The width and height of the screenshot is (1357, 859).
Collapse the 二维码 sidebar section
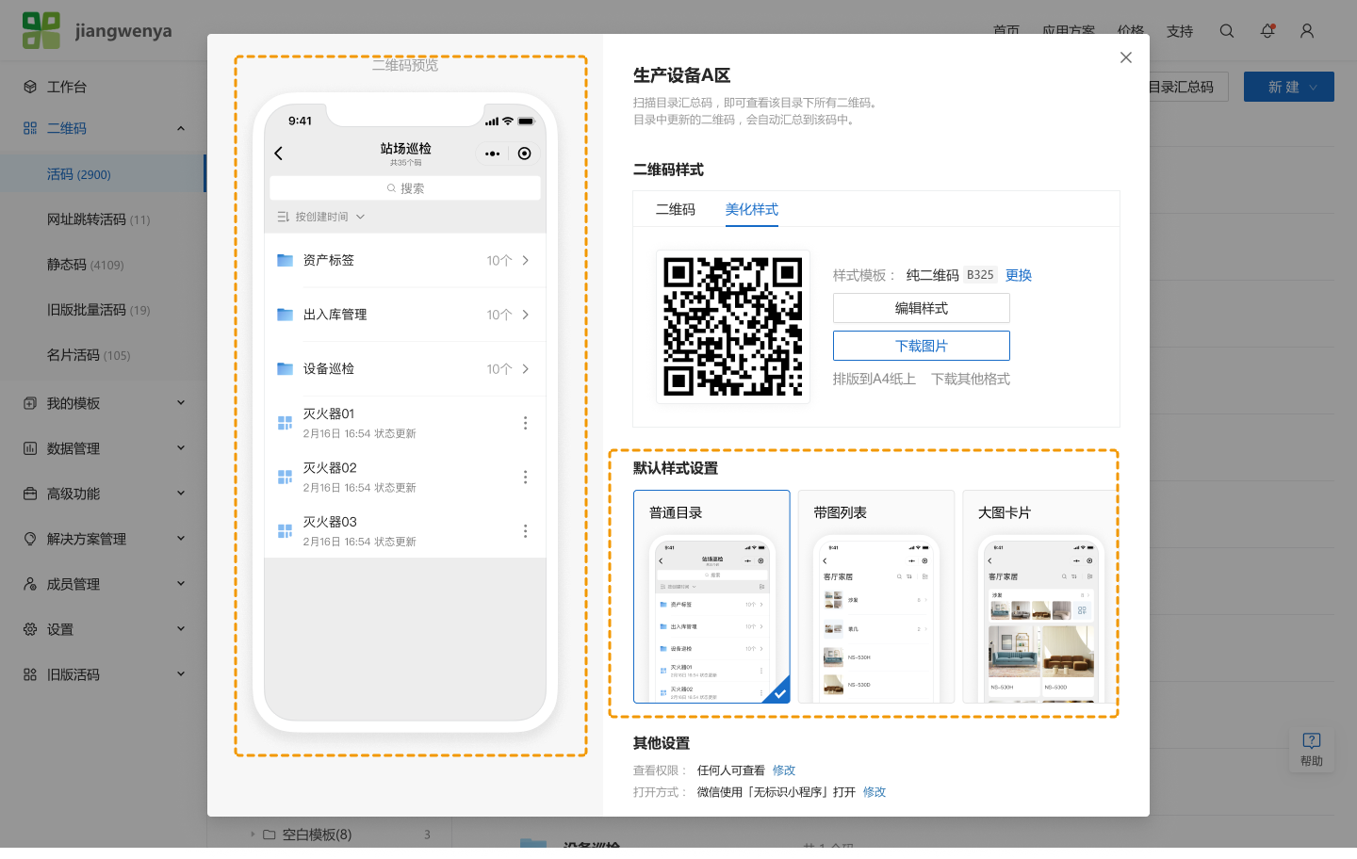(x=181, y=128)
